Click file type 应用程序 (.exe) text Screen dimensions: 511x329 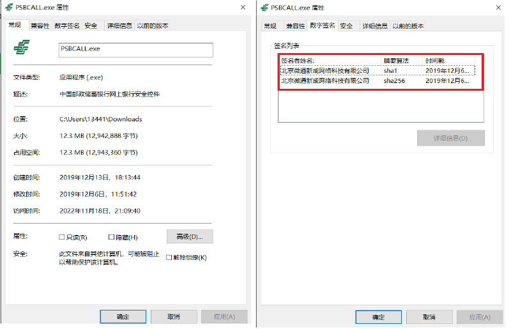tap(81, 77)
